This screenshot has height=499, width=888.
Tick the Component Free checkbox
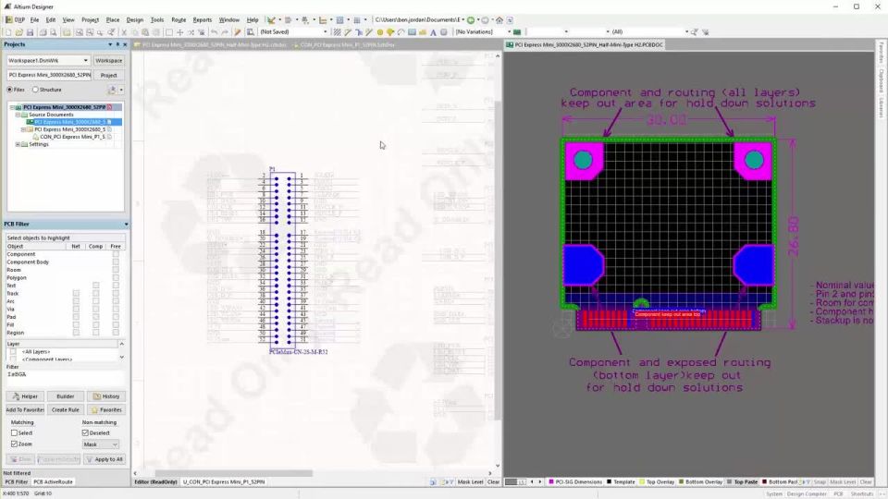pos(116,254)
